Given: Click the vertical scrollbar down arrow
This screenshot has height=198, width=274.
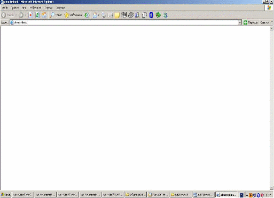Looking at the screenshot, I should click(x=271, y=188).
